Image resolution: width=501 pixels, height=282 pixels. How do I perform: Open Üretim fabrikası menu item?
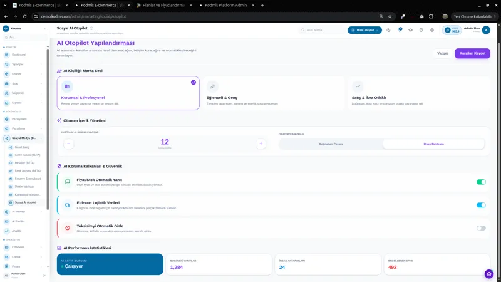click(26, 187)
